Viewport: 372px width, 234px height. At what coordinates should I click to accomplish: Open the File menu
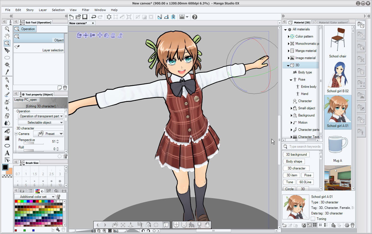tap(7, 10)
